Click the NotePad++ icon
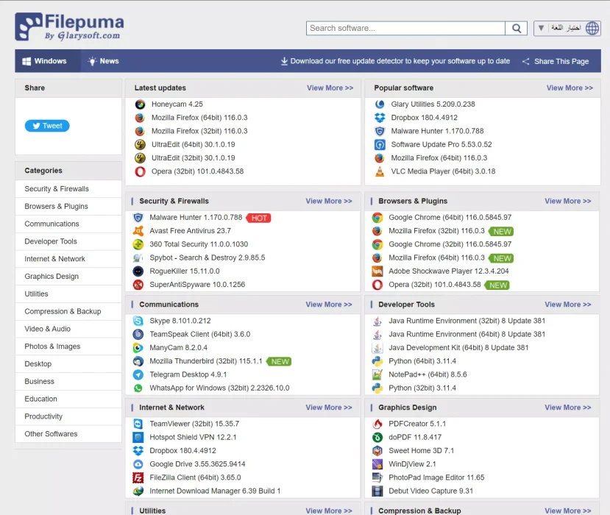This screenshot has width=610, height=515. tap(377, 374)
